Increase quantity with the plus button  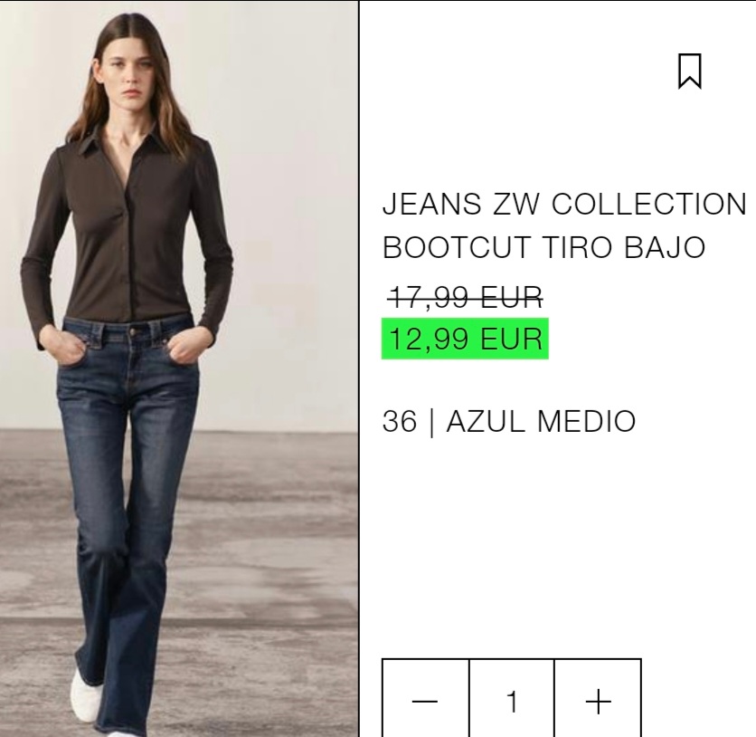tap(598, 699)
